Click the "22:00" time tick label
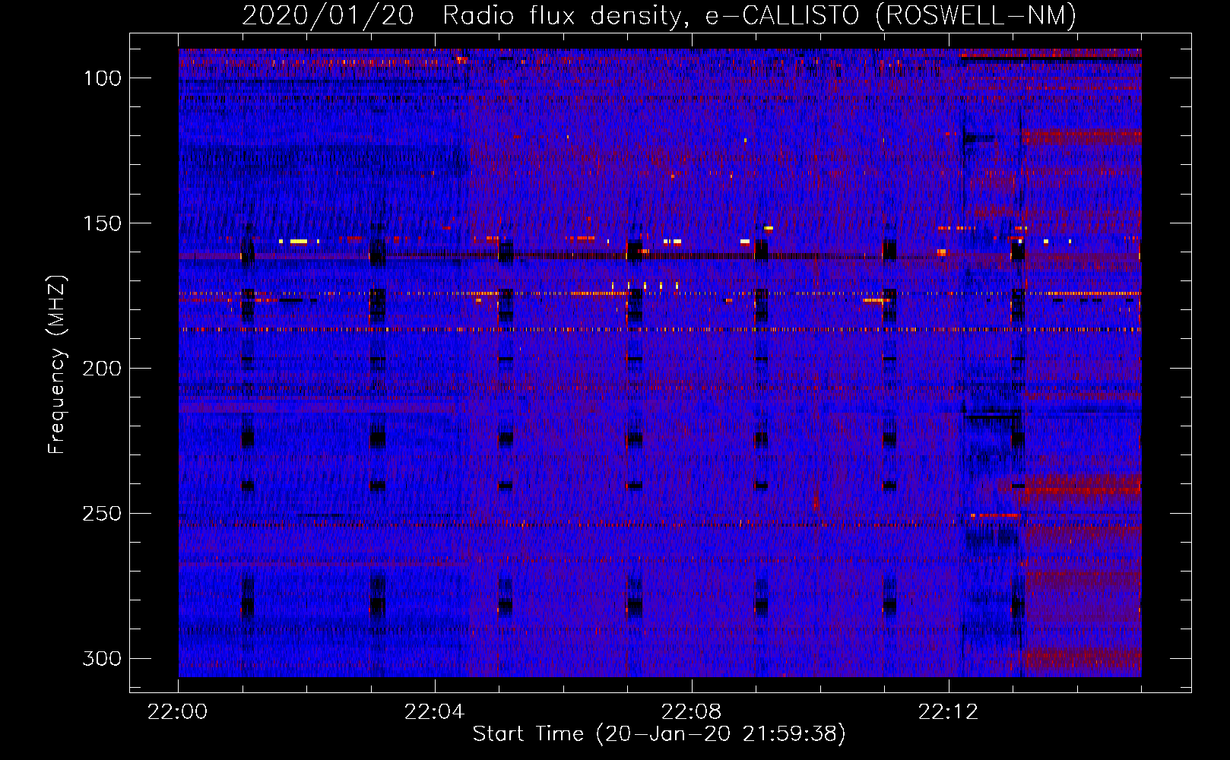Screen dimensions: 1230x760 [178, 712]
